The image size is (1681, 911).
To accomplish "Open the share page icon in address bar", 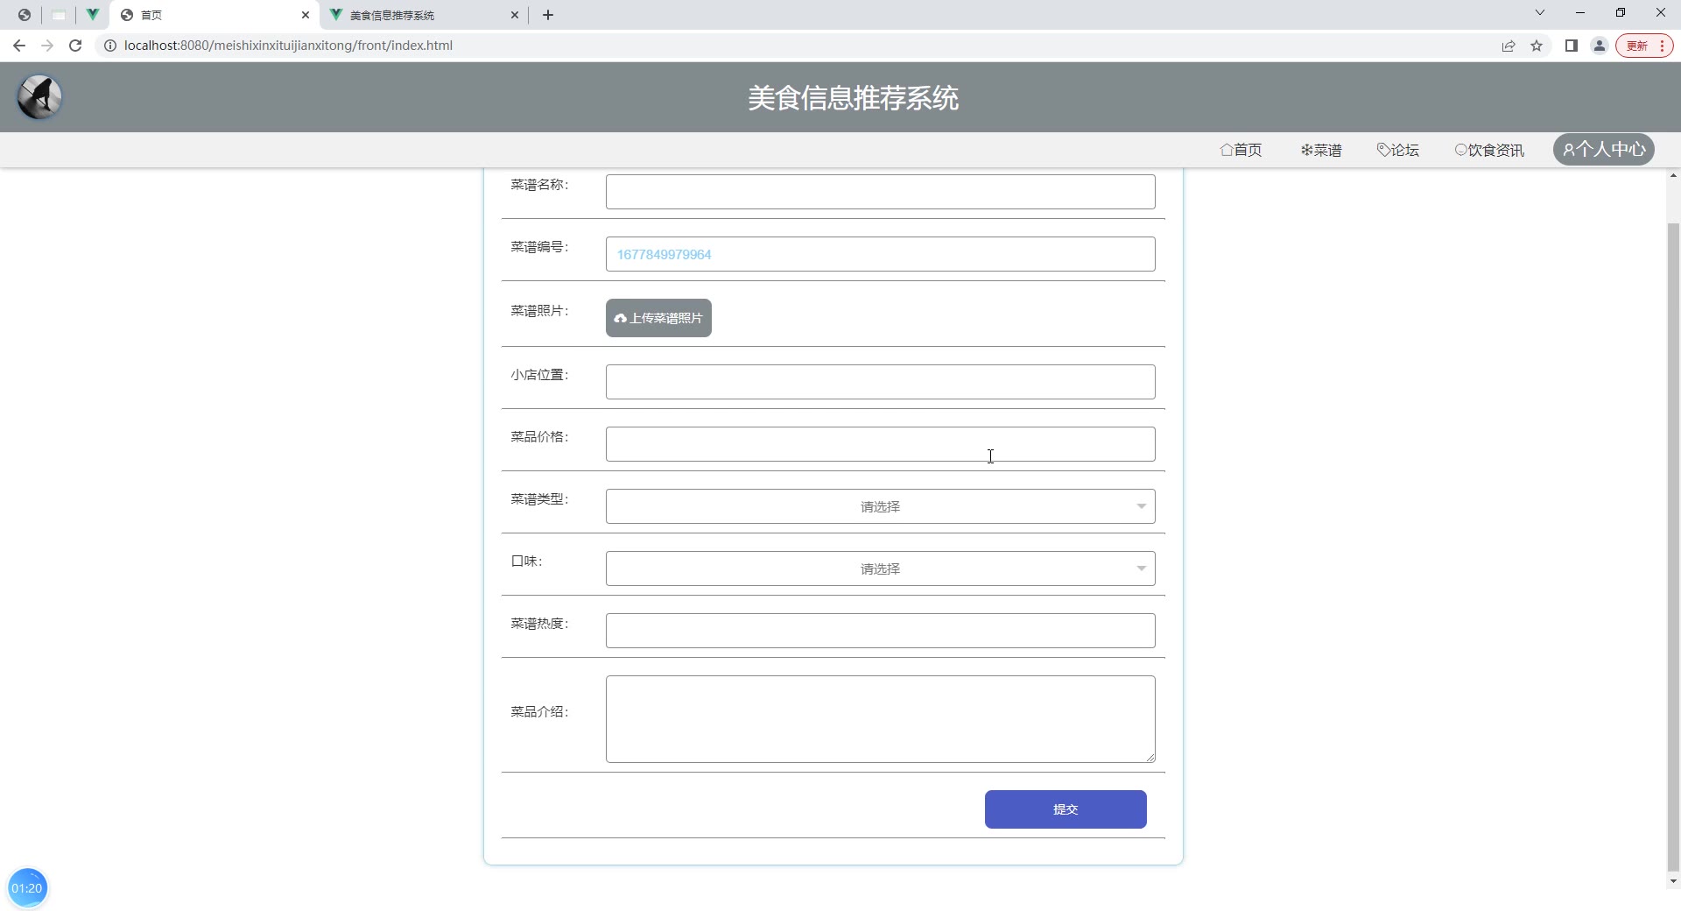I will click(1509, 46).
